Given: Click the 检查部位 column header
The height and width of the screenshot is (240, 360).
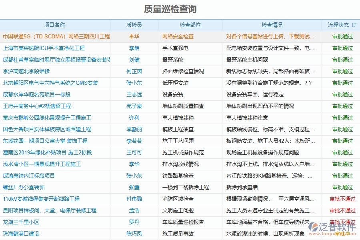Looking at the screenshot, I should [191, 24].
